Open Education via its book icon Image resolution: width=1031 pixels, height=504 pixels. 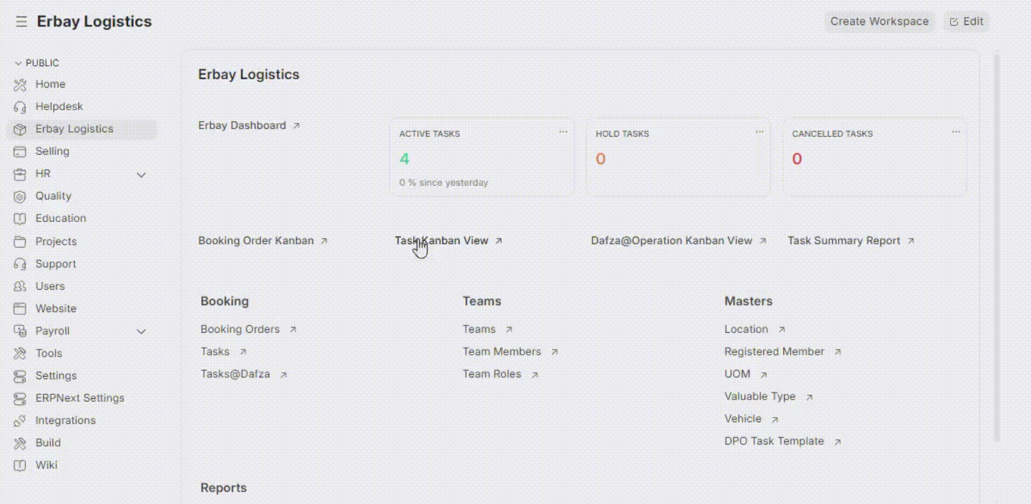20,218
